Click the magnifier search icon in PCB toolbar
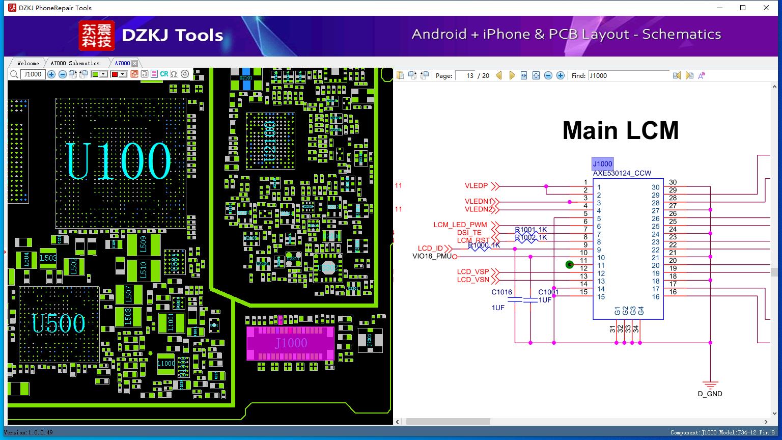 14,74
